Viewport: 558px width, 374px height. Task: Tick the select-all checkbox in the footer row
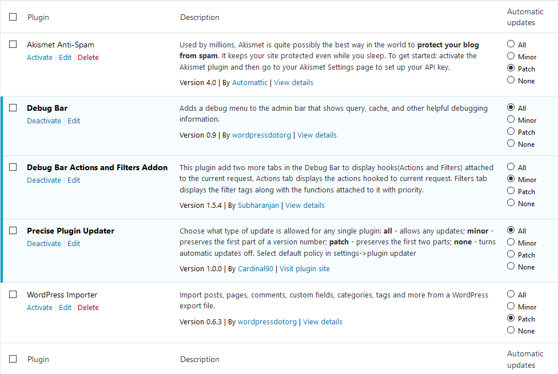pyautogui.click(x=13, y=359)
